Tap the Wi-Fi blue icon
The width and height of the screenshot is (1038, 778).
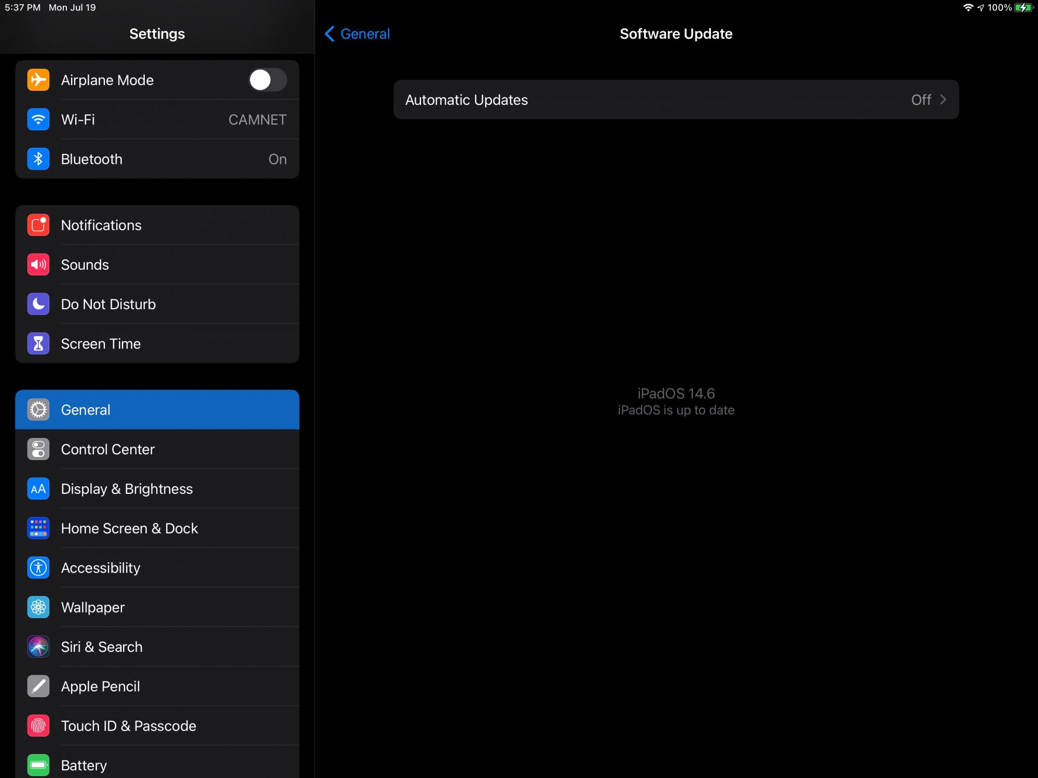coord(38,119)
